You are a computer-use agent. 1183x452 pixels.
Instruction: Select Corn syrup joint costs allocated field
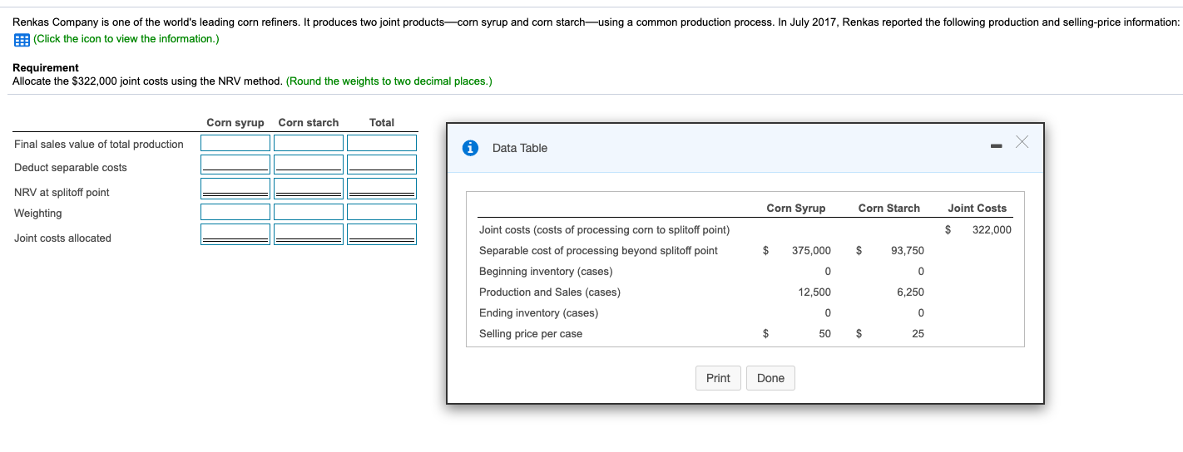coord(235,233)
